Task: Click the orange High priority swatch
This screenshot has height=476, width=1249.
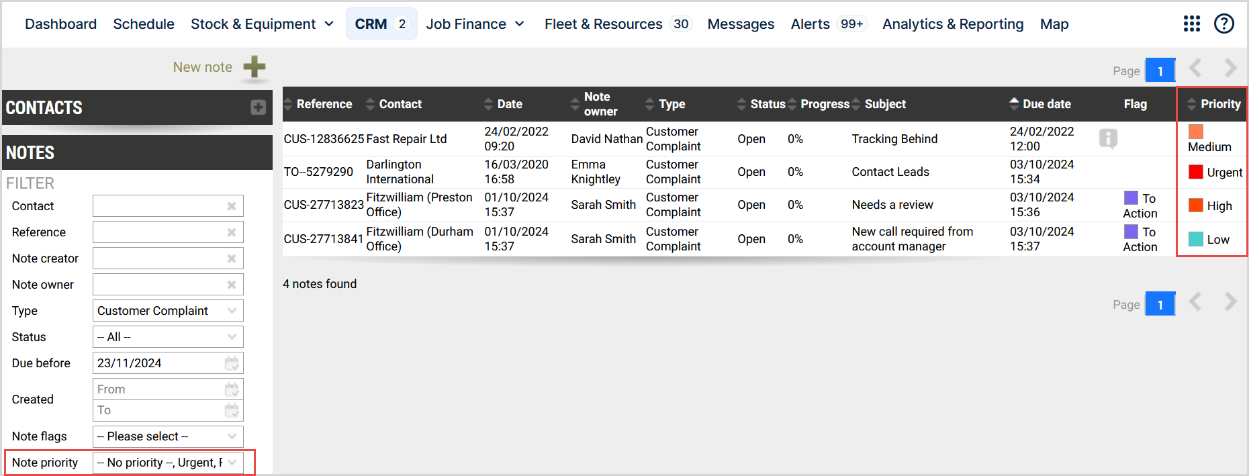Action: click(1196, 205)
